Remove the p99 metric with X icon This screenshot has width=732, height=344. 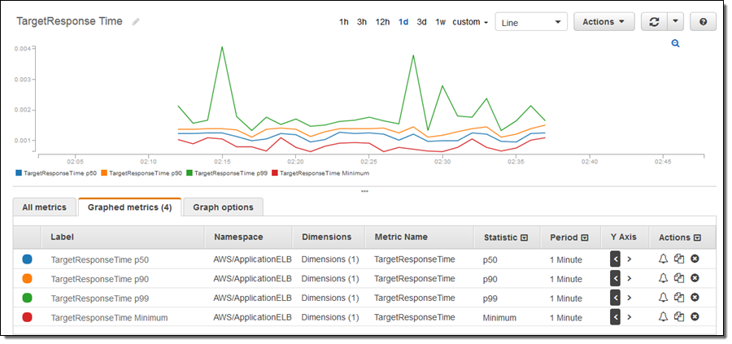(x=695, y=298)
